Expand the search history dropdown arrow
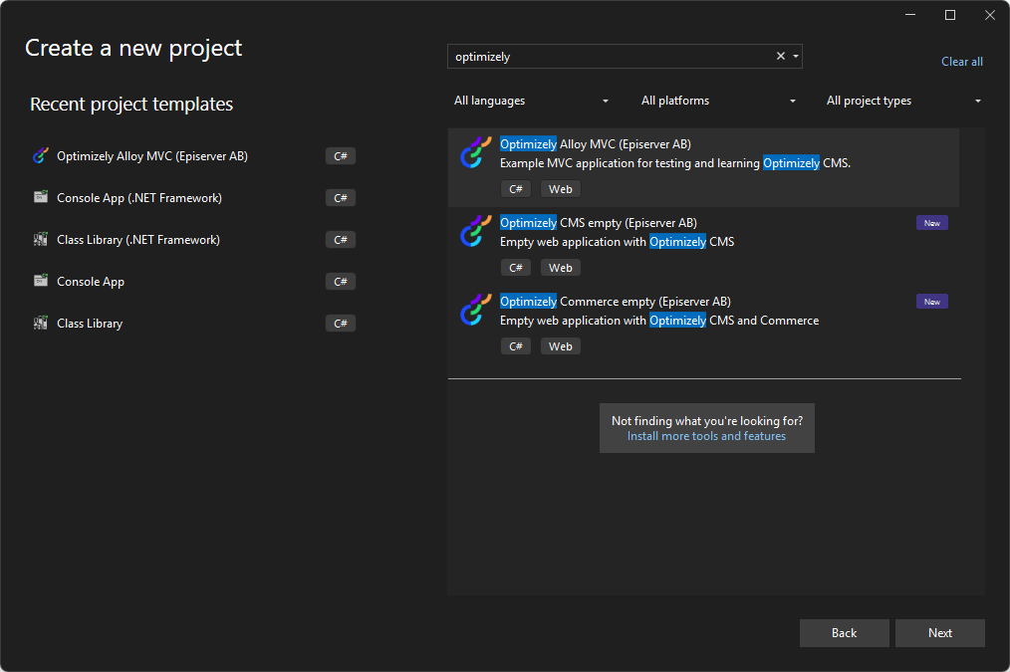The height and width of the screenshot is (672, 1010). 796,57
